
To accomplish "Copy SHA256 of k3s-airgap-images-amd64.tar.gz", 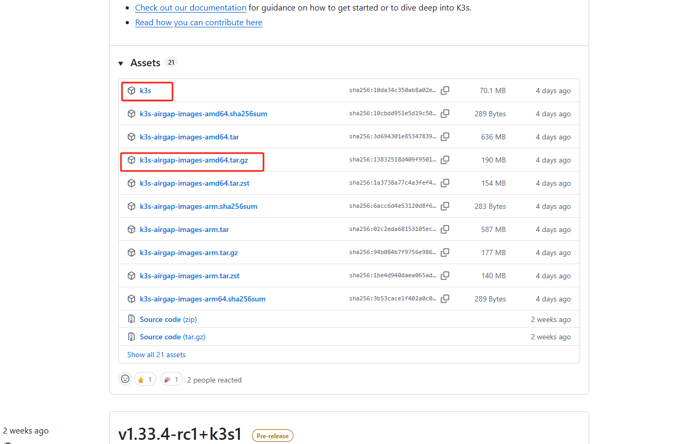I will click(445, 160).
